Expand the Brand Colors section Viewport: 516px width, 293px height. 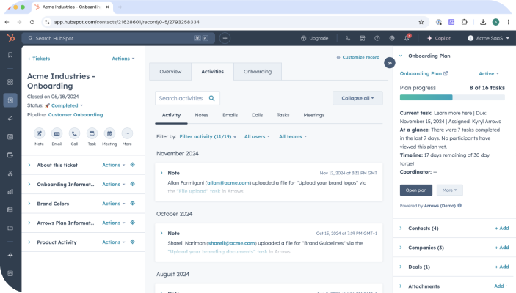pos(29,204)
